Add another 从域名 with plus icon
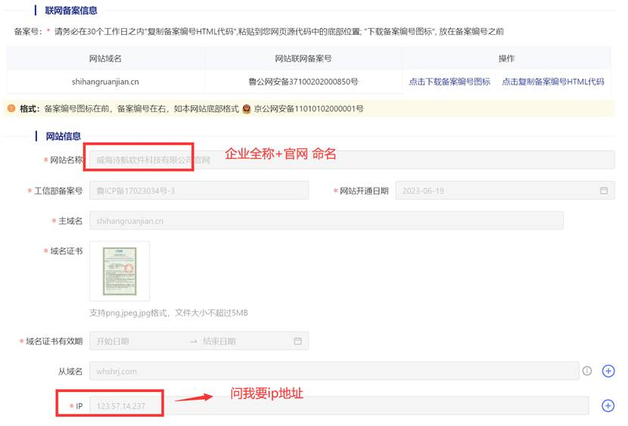The height and width of the screenshot is (426, 628). [x=608, y=372]
